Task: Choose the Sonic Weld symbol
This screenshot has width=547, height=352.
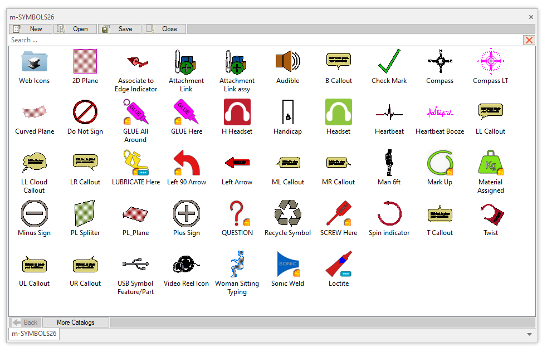Action: point(287,264)
